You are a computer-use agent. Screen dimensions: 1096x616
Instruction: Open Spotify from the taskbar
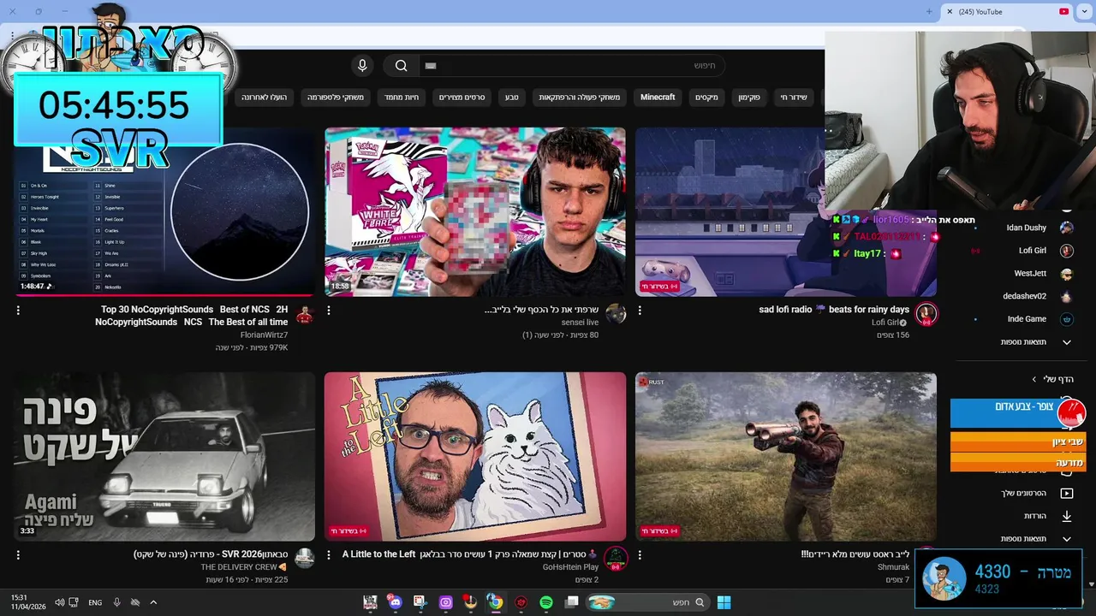(546, 602)
